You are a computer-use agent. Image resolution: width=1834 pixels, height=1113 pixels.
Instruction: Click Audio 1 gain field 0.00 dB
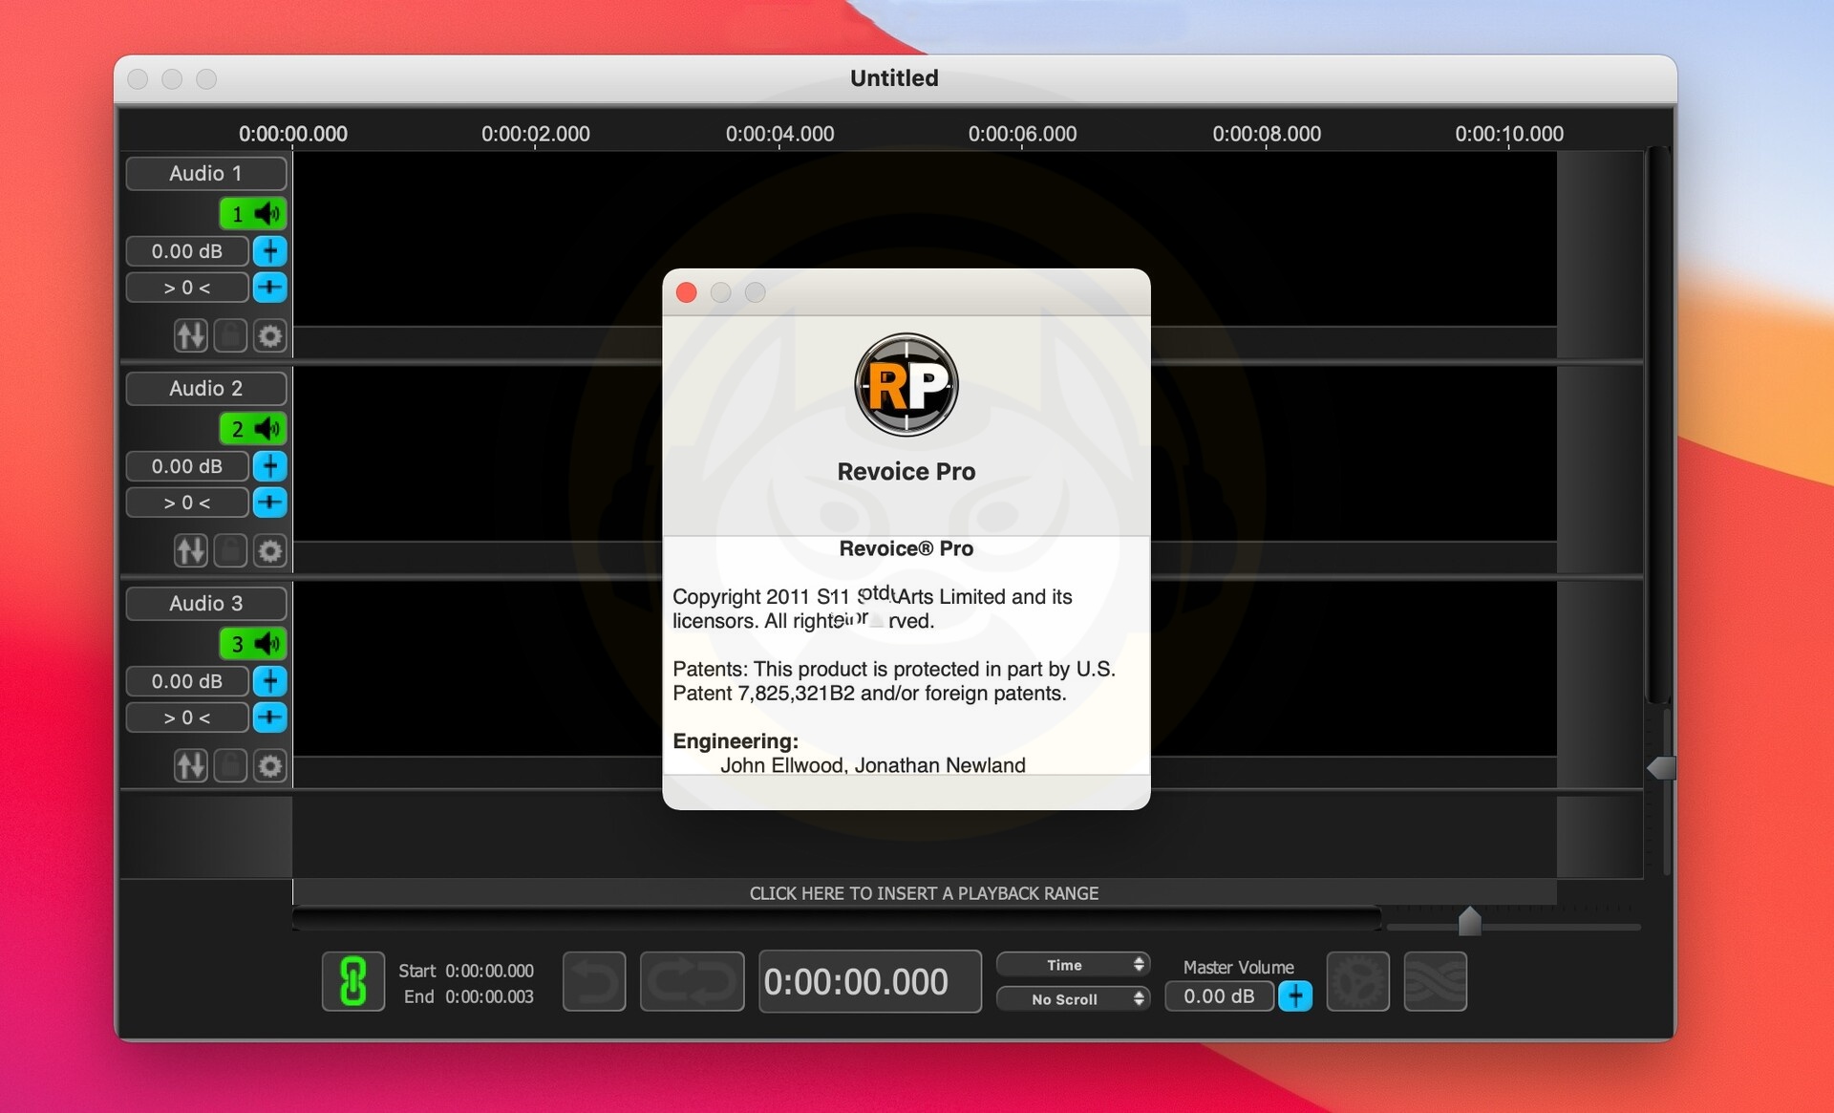[187, 251]
